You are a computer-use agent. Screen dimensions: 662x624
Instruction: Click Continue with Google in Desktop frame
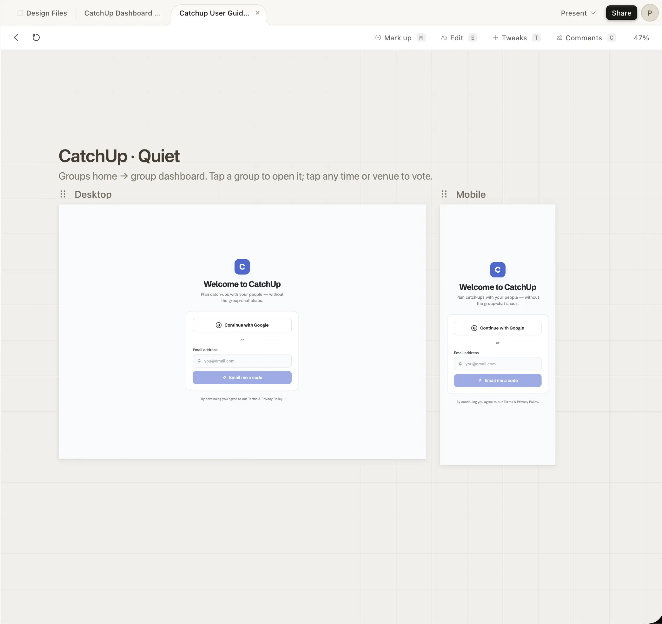pos(242,325)
